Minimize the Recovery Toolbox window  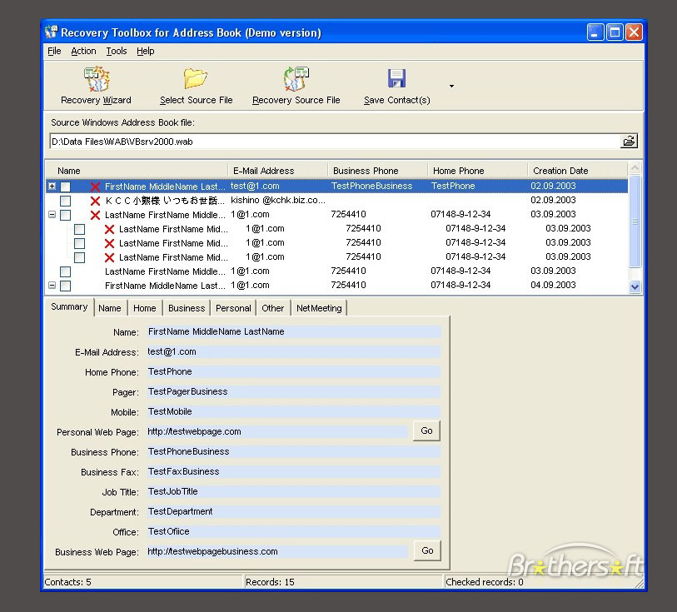pos(595,32)
